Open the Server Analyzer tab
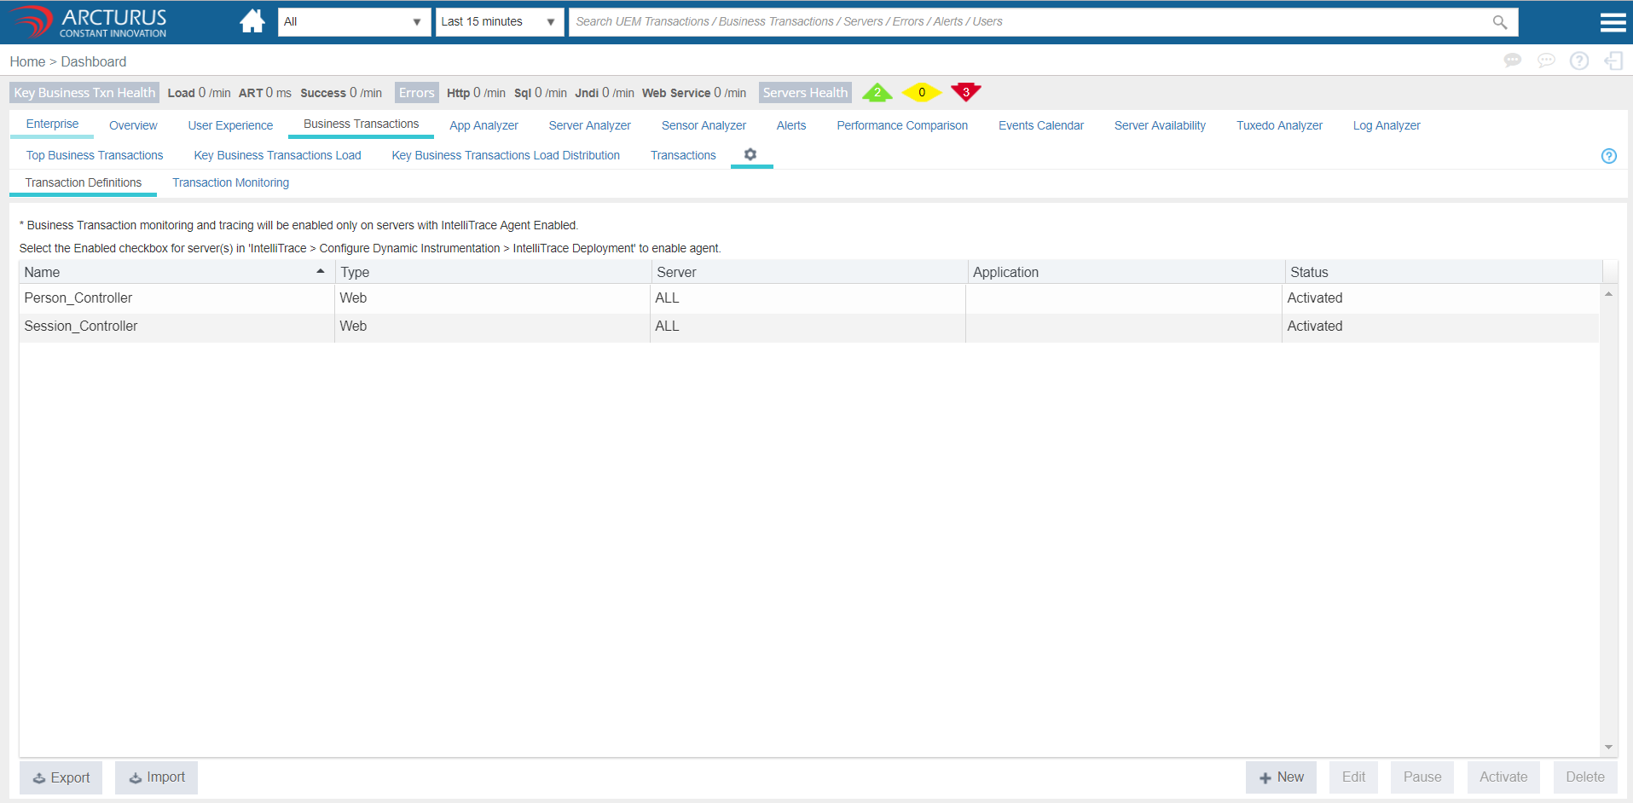This screenshot has width=1633, height=803. tap(589, 125)
